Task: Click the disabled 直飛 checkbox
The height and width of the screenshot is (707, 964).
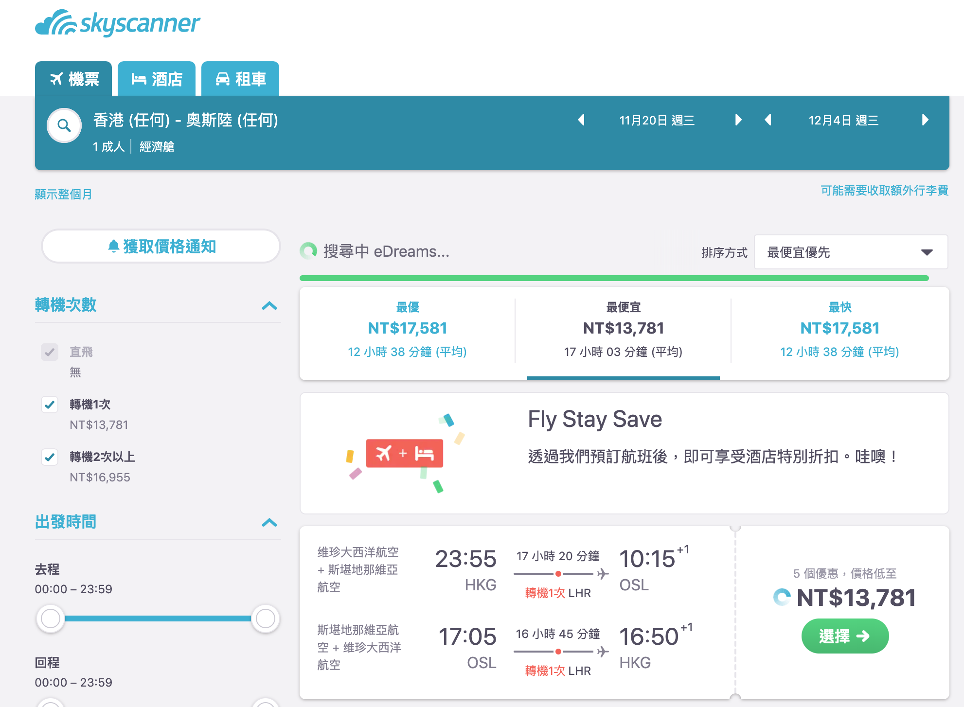Action: click(x=50, y=352)
